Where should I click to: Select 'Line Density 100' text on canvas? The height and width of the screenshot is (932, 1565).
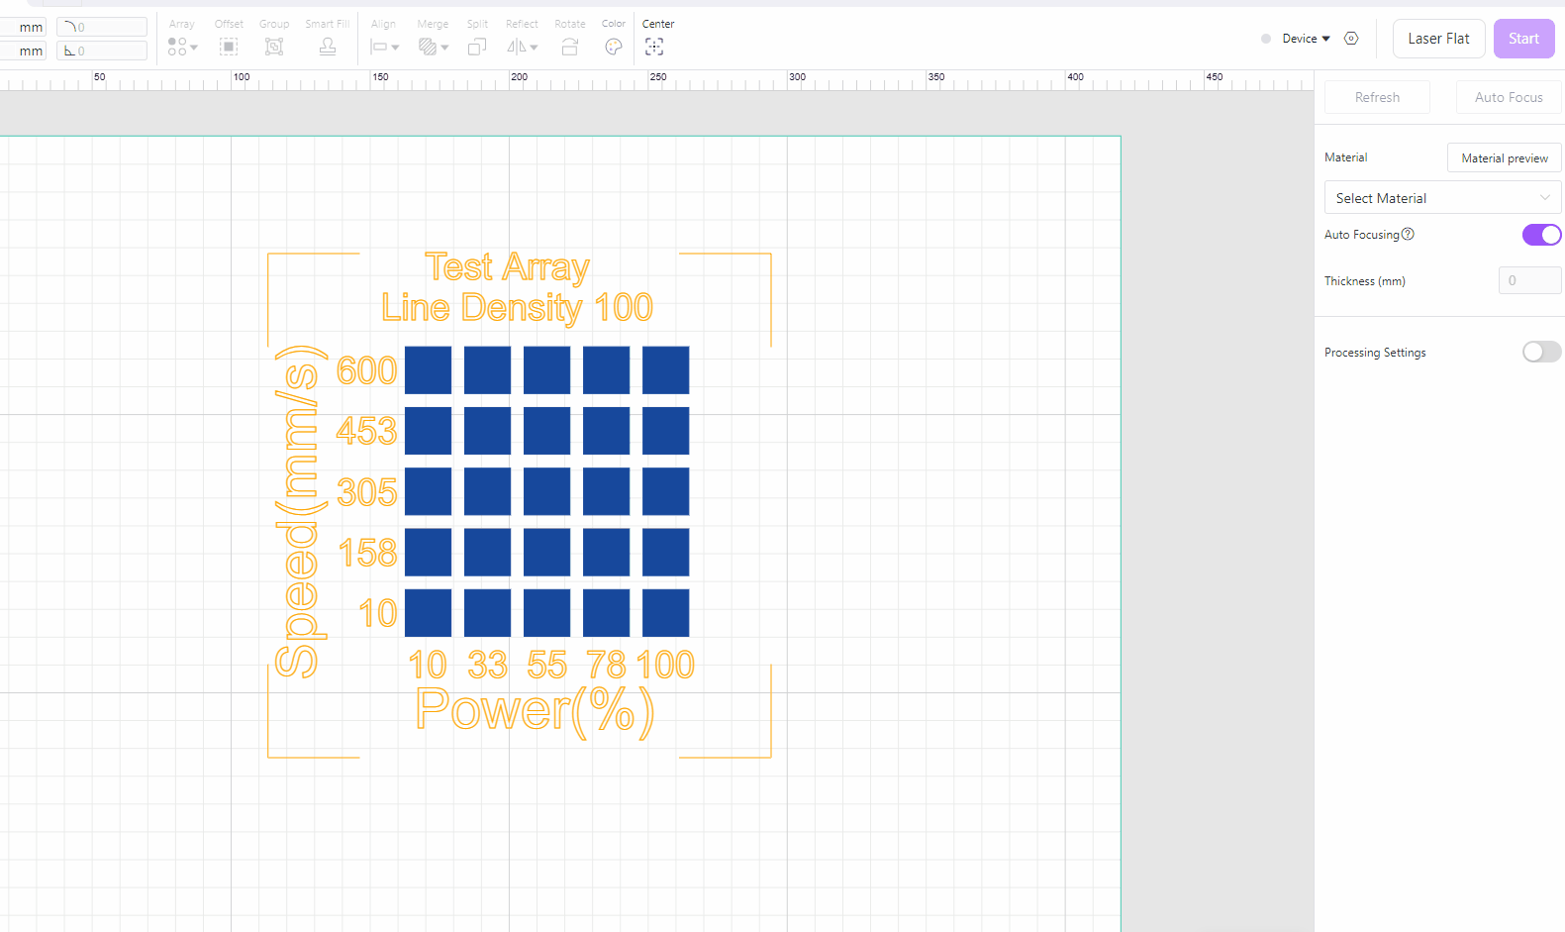click(518, 308)
